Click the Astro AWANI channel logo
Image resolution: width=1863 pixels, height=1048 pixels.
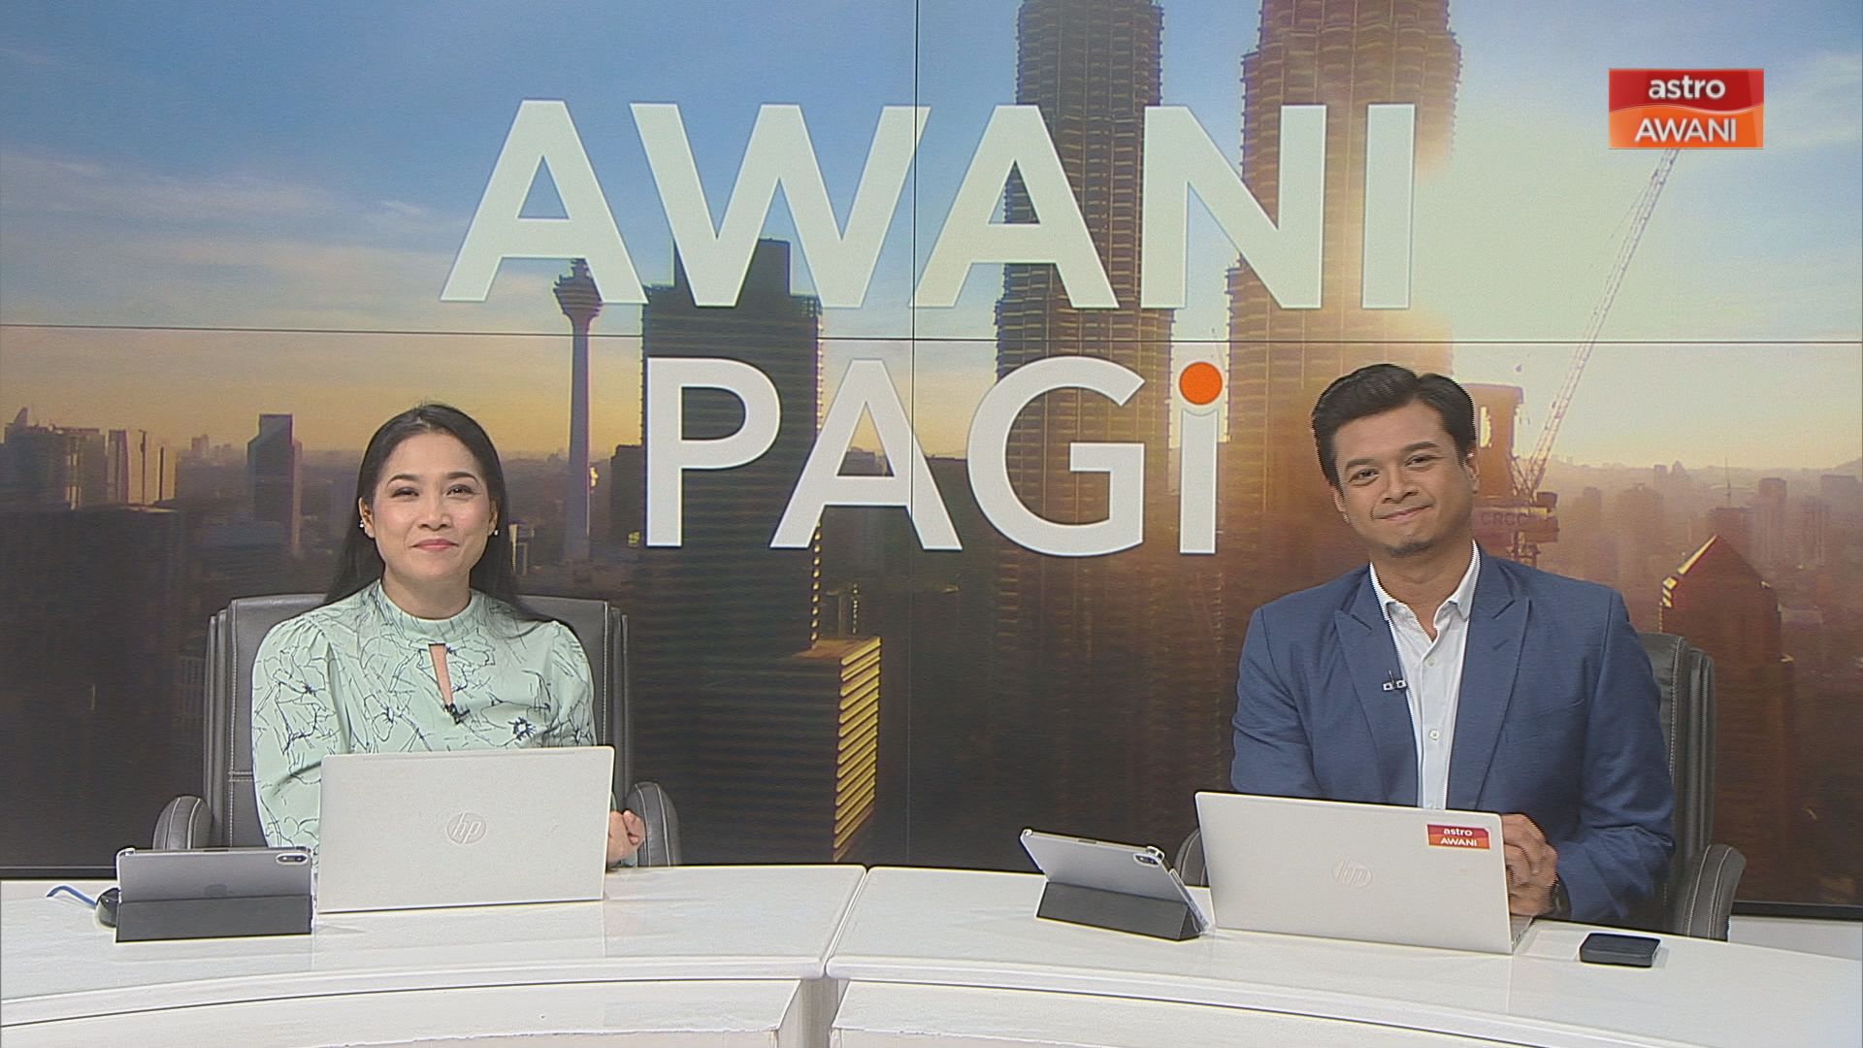pos(1685,108)
